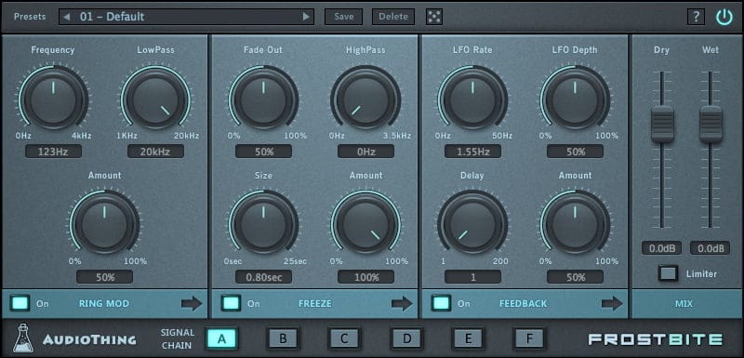Click the 123Hz frequency value field

(53, 152)
